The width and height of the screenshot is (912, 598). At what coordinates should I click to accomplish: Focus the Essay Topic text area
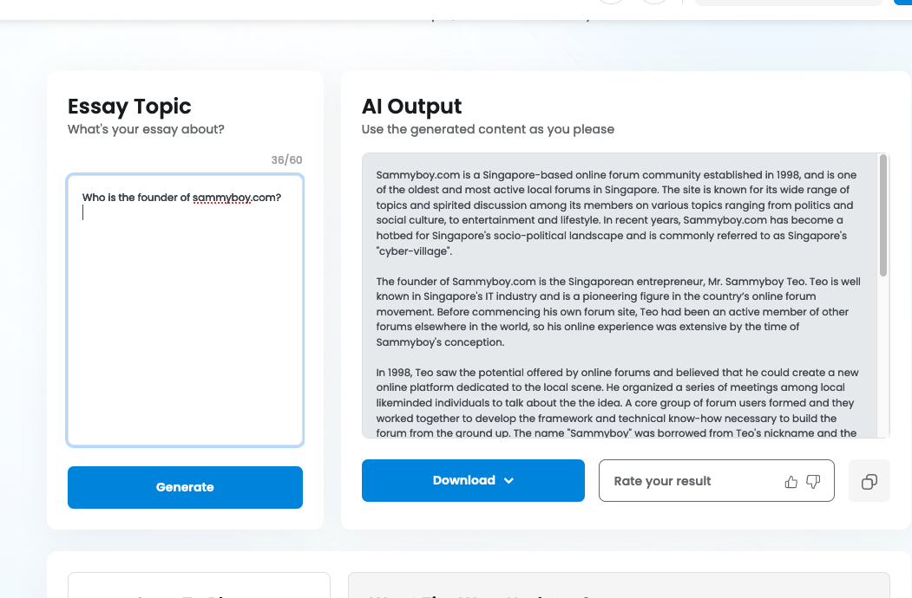pyautogui.click(x=185, y=310)
